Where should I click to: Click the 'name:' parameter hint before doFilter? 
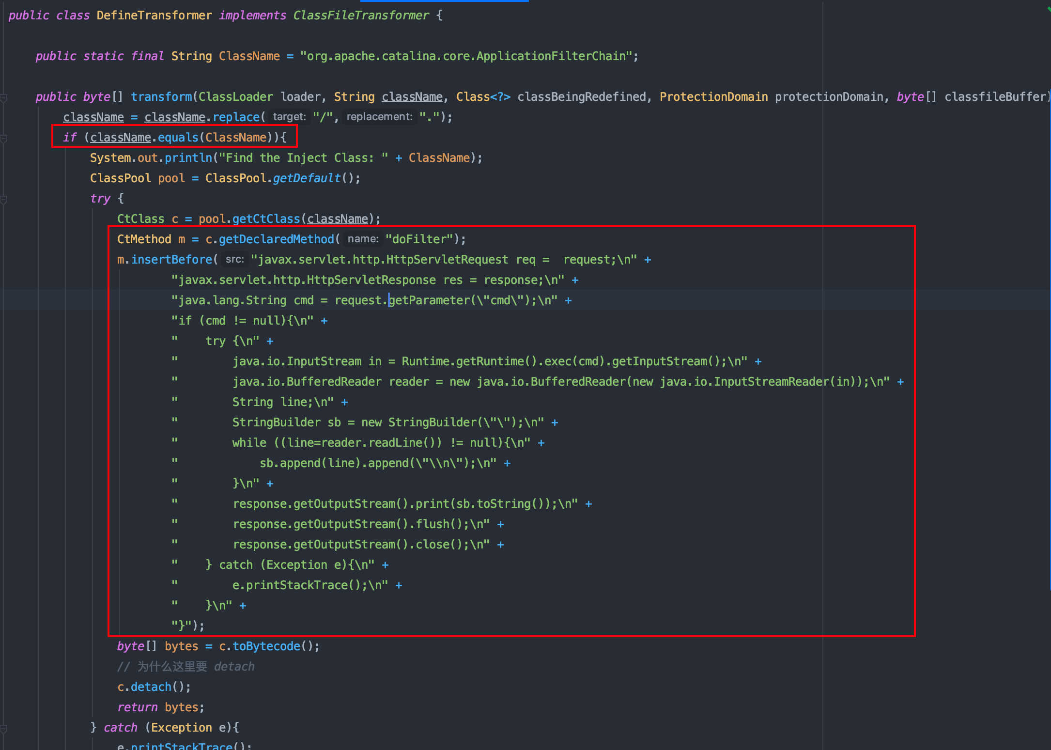tap(363, 239)
